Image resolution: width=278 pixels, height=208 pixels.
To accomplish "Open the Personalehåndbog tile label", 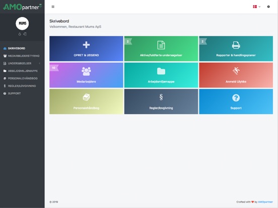I will click(x=86, y=108).
